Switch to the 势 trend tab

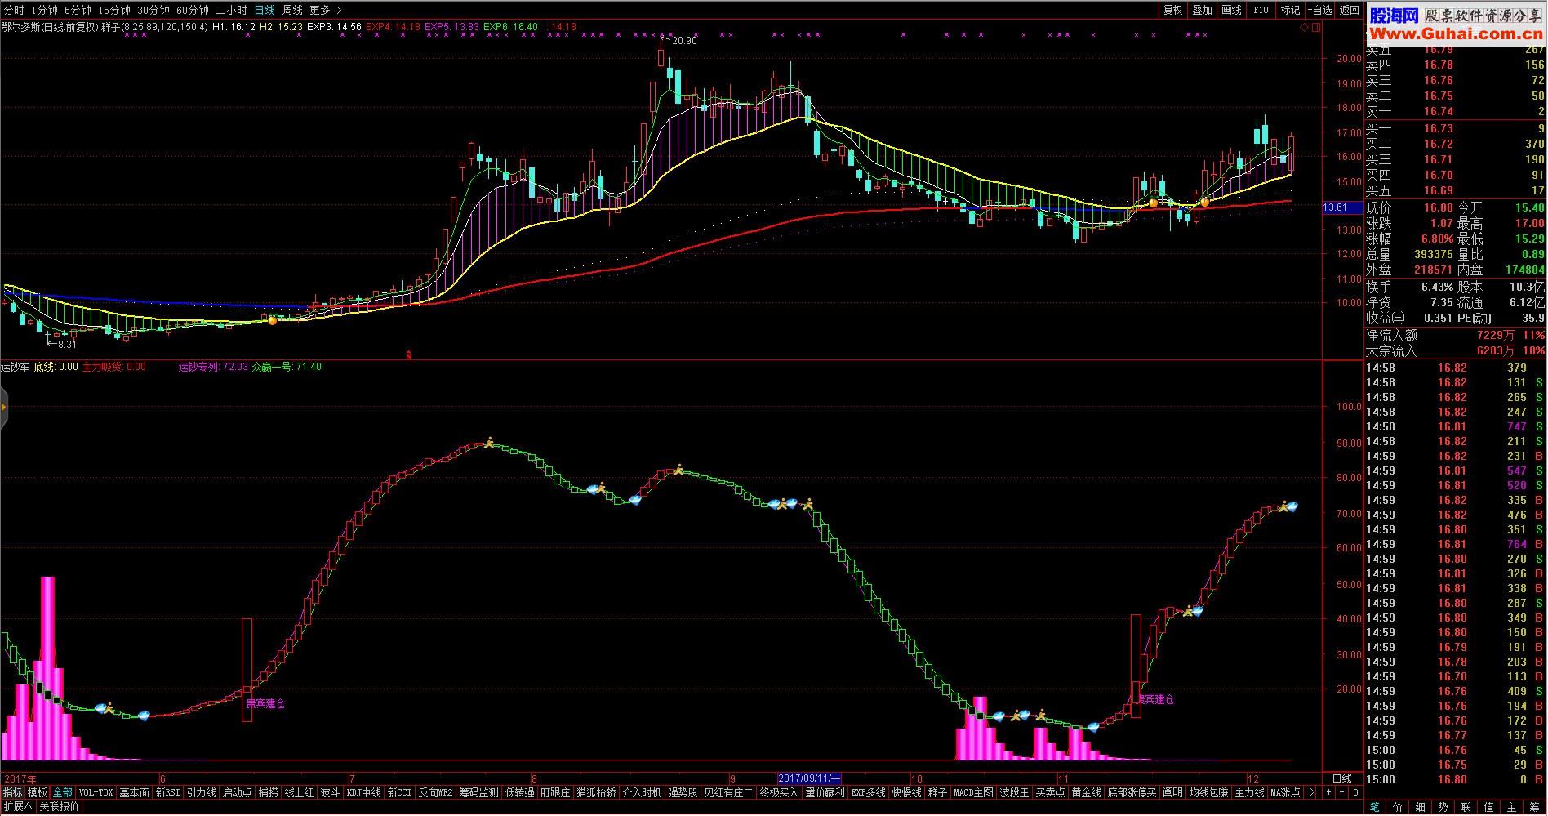click(x=1443, y=808)
